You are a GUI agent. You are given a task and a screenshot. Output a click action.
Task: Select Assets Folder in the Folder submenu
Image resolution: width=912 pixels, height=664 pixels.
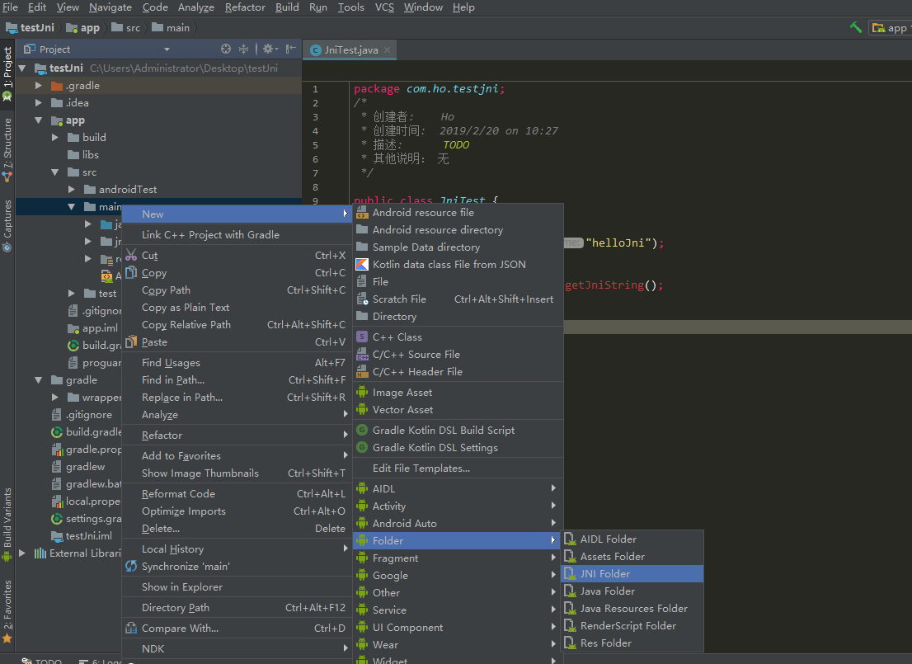[632, 557]
